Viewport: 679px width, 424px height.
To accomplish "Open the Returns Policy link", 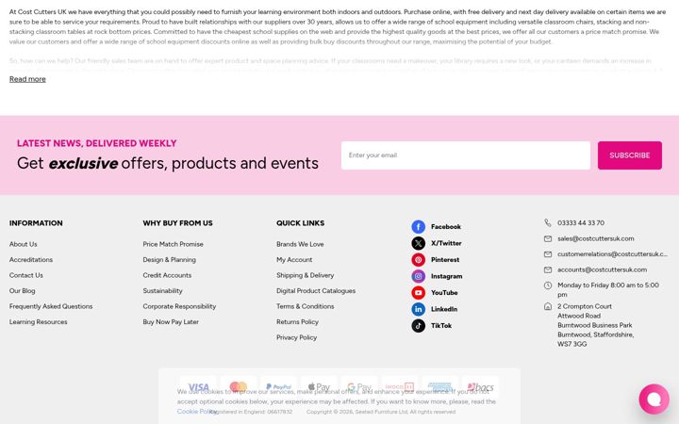I will tap(297, 322).
